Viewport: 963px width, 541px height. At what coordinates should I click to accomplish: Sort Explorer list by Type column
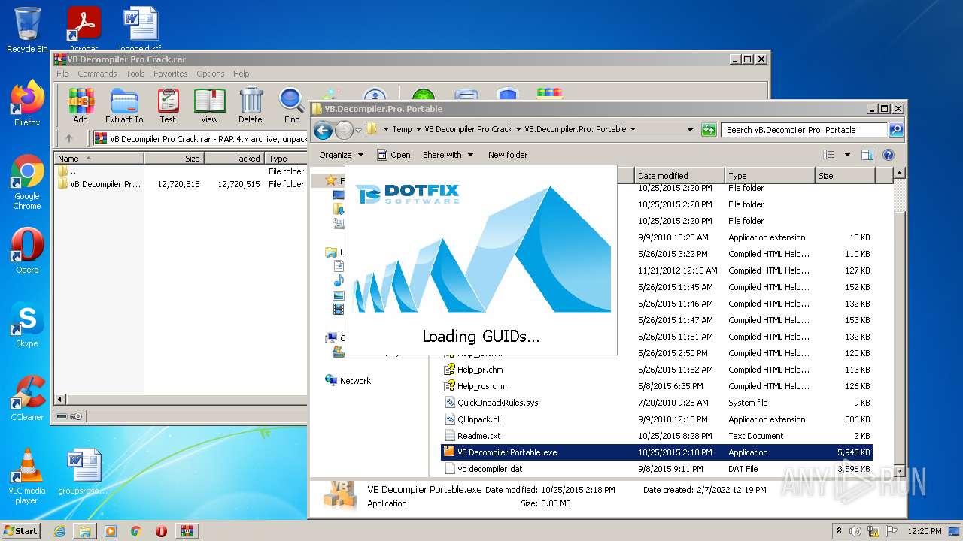[770, 176]
